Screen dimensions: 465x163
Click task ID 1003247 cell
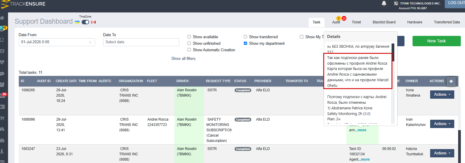coord(28,149)
